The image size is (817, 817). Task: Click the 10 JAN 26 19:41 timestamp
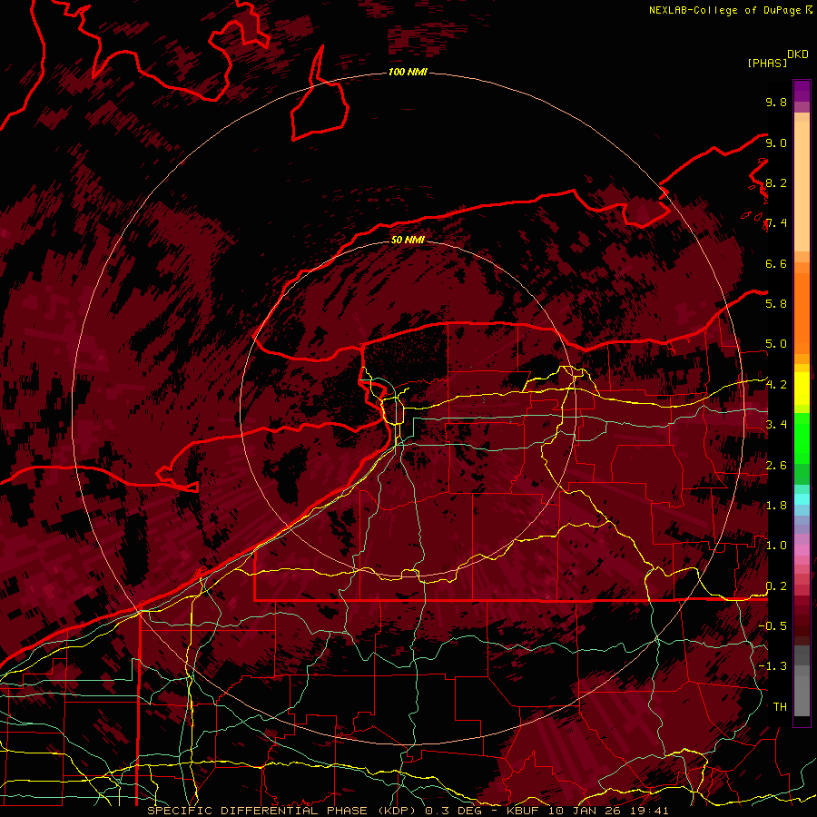pyautogui.click(x=608, y=811)
